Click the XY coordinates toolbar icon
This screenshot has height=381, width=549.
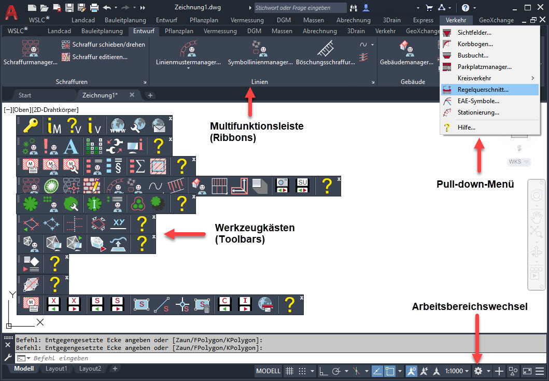coord(119,224)
